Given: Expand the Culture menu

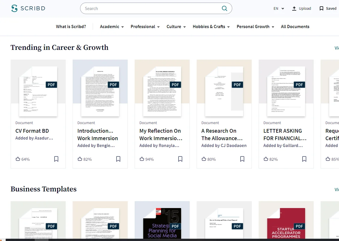Looking at the screenshot, I should [x=176, y=27].
